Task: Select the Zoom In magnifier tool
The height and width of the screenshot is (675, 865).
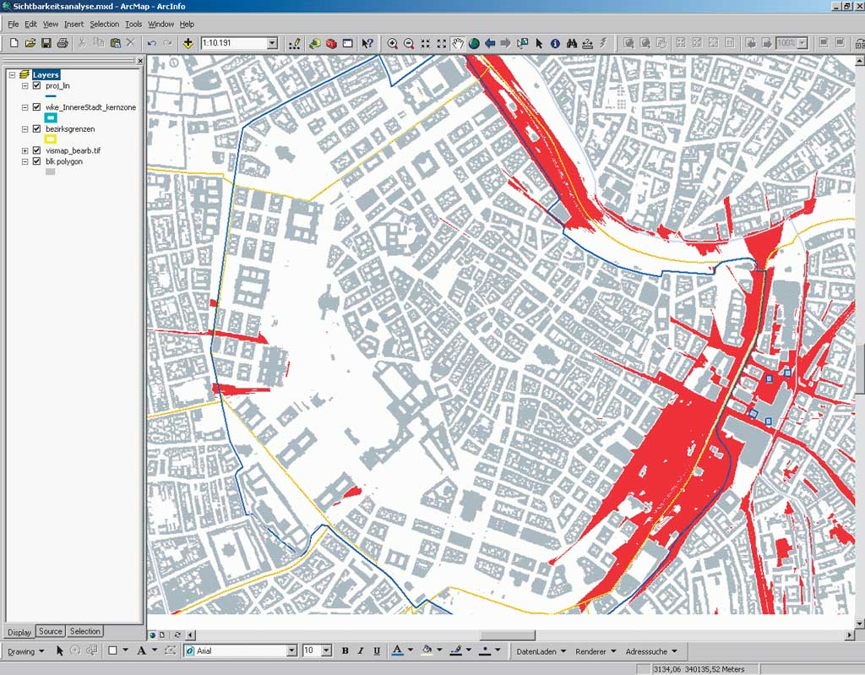Action: 392,43
